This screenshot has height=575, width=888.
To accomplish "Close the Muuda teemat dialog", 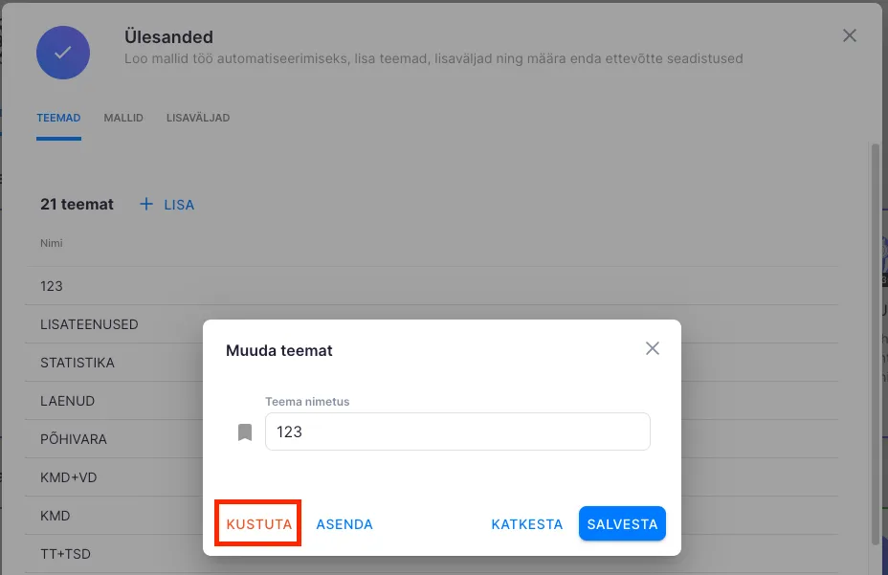I will (653, 348).
